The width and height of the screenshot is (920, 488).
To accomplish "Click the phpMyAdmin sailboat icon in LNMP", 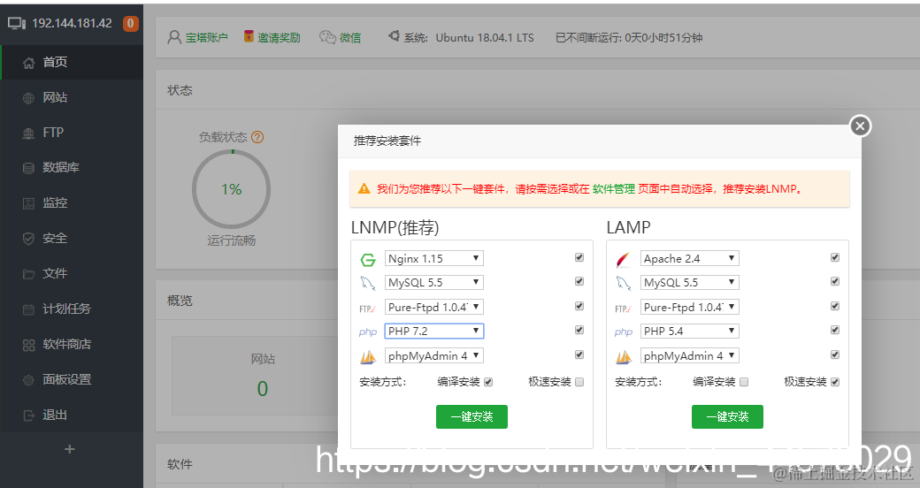I will 368,356.
